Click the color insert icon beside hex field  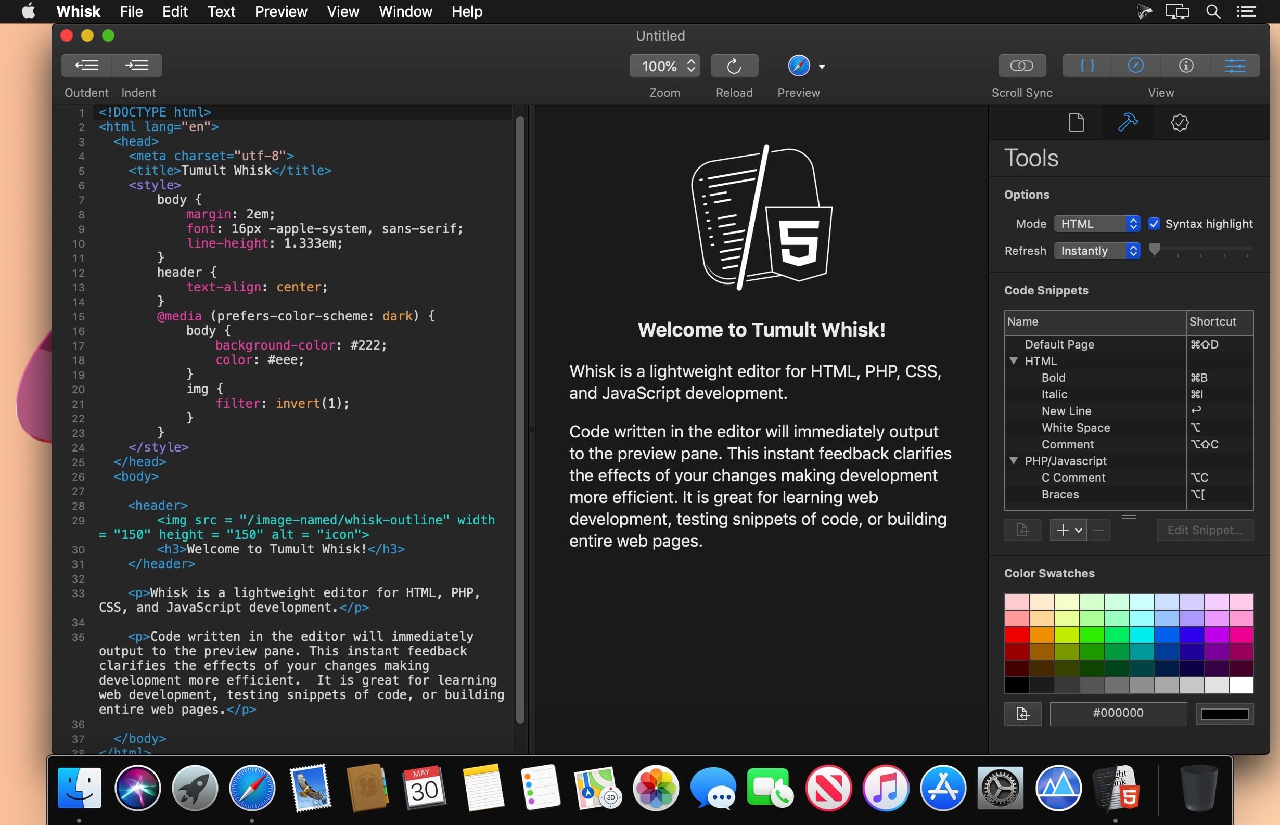click(x=1022, y=714)
